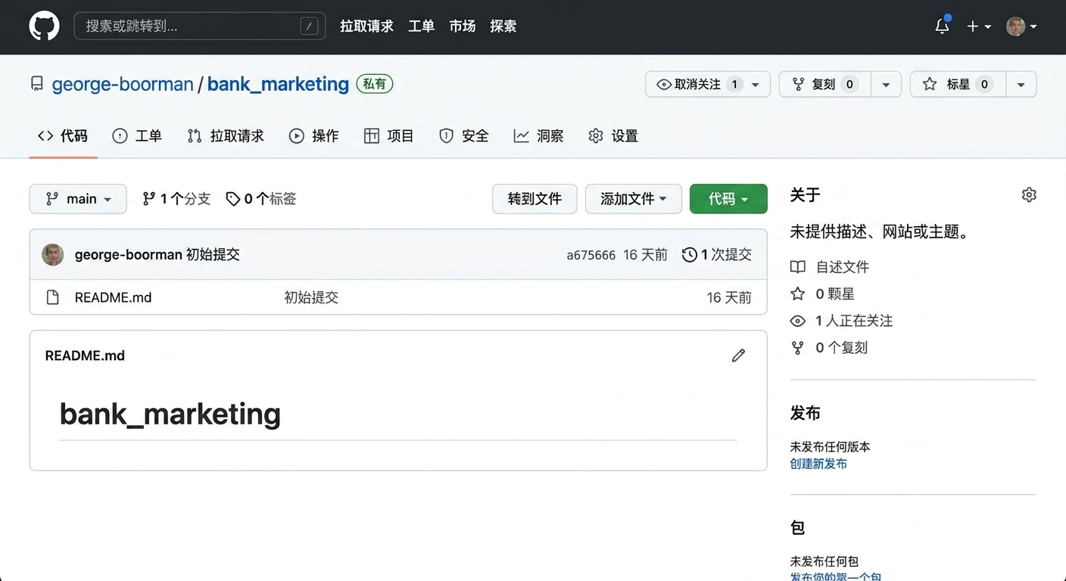Open commit hash a675666
This screenshot has width=1066, height=581.
[x=591, y=256]
